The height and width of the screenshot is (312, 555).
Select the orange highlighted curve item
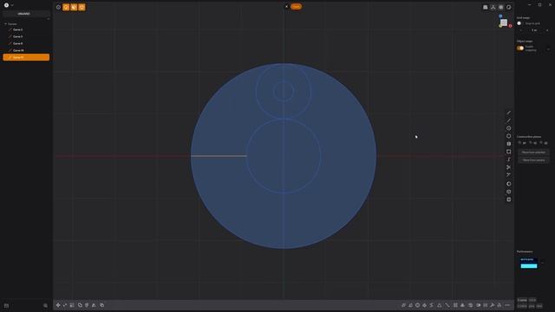pyautogui.click(x=26, y=57)
